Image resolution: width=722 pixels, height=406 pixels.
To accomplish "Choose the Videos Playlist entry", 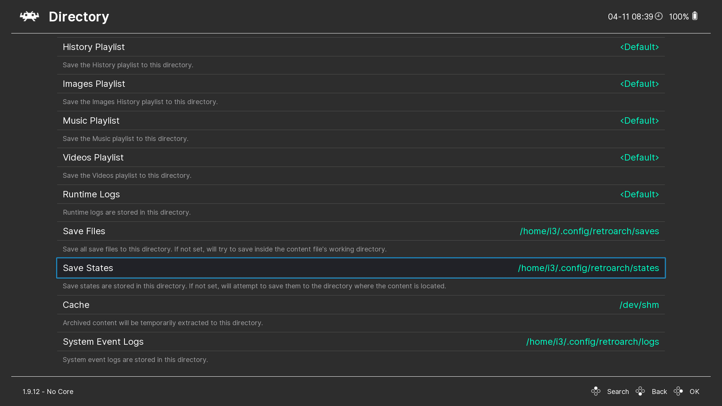I will [x=93, y=158].
